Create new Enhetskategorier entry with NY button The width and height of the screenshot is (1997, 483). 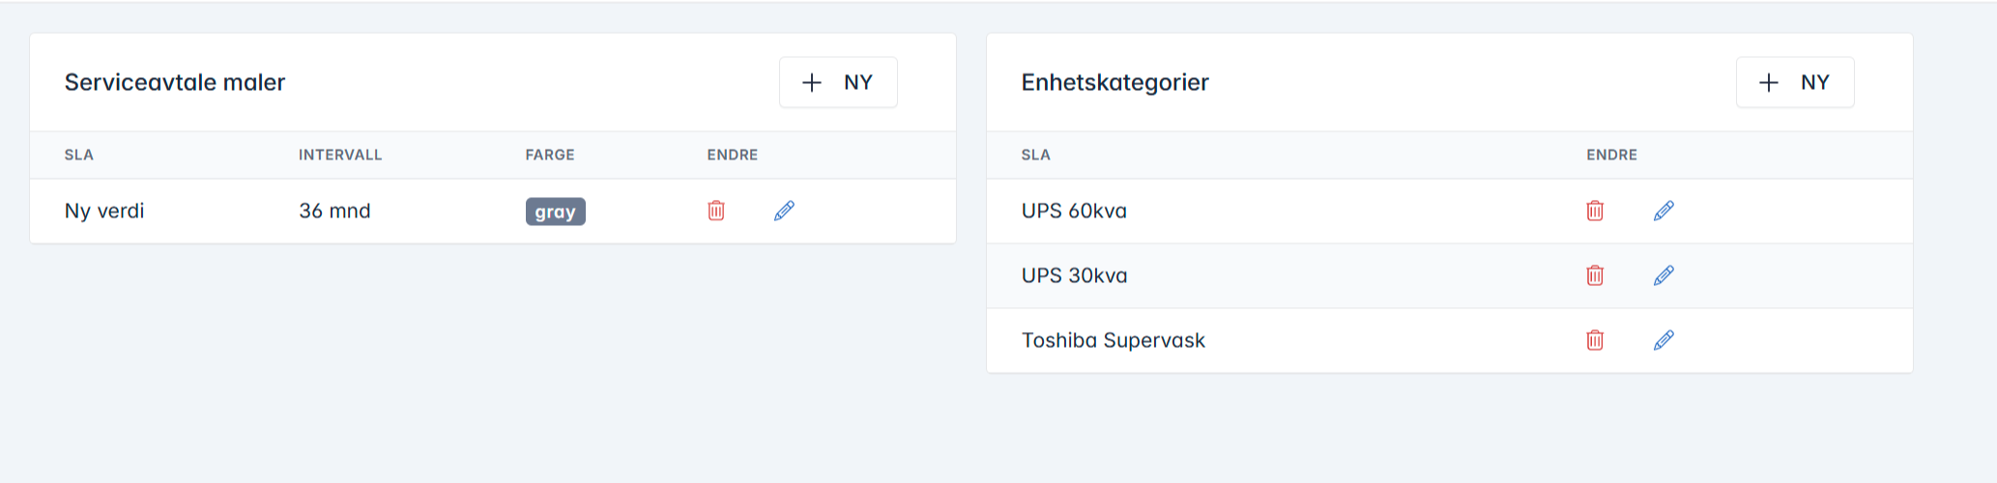1795,82
